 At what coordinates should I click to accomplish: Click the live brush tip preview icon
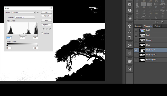click(x=156, y=22)
